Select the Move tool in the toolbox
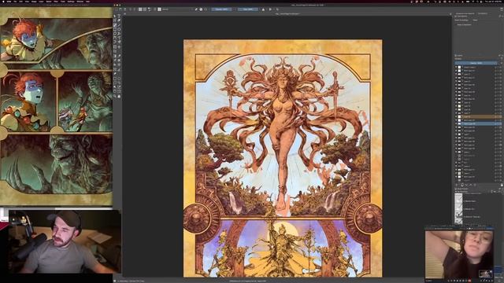Viewport: 504px width, 283px height. pos(119,47)
